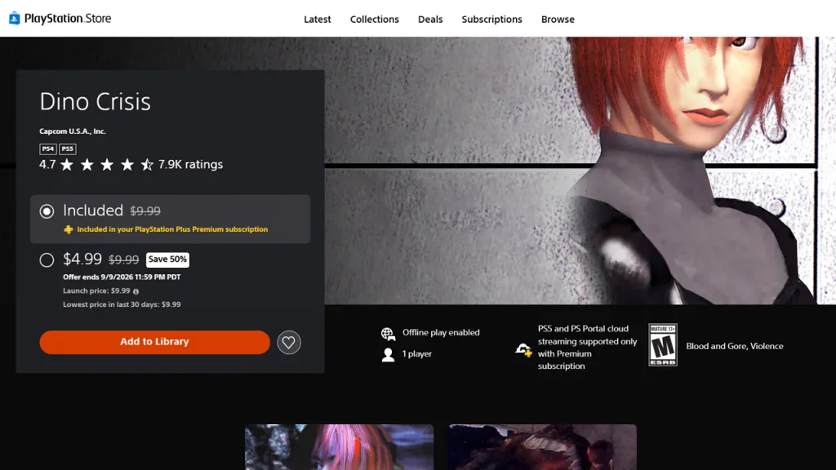Click the 4.7 rating score
Viewport: 836px width, 470px height.
click(47, 164)
